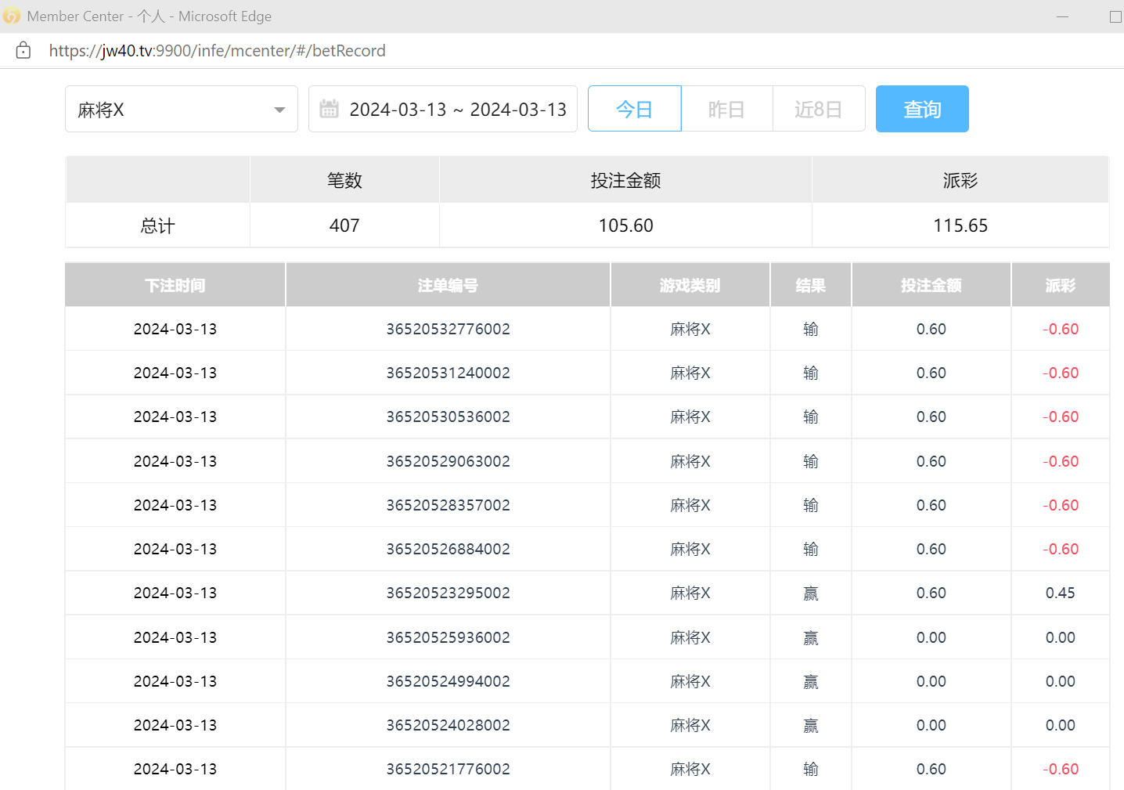Click the 0.00 bet amount for order 36520524028002

pyautogui.click(x=931, y=725)
